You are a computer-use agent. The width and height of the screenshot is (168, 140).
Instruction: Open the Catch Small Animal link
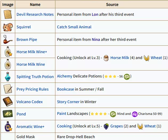coord(74,27)
